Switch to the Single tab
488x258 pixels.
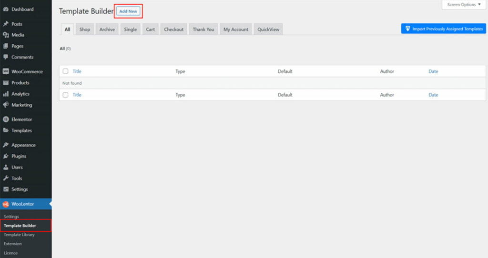130,30
